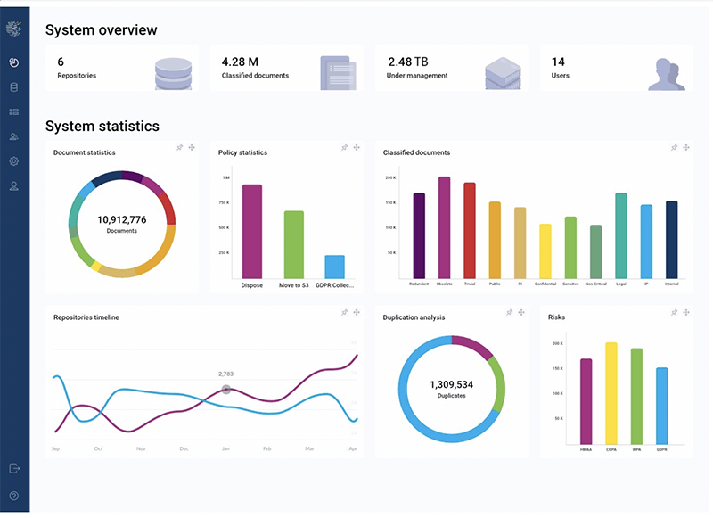The image size is (713, 518).
Task: Click the app logo at sidebar top
Action: tap(14, 29)
